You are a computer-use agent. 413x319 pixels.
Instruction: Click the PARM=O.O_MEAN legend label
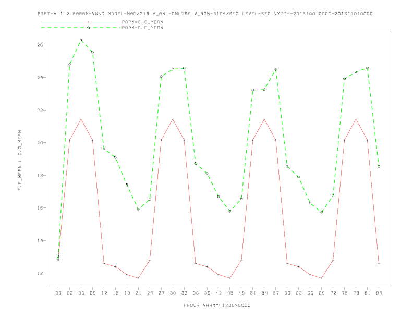point(142,22)
